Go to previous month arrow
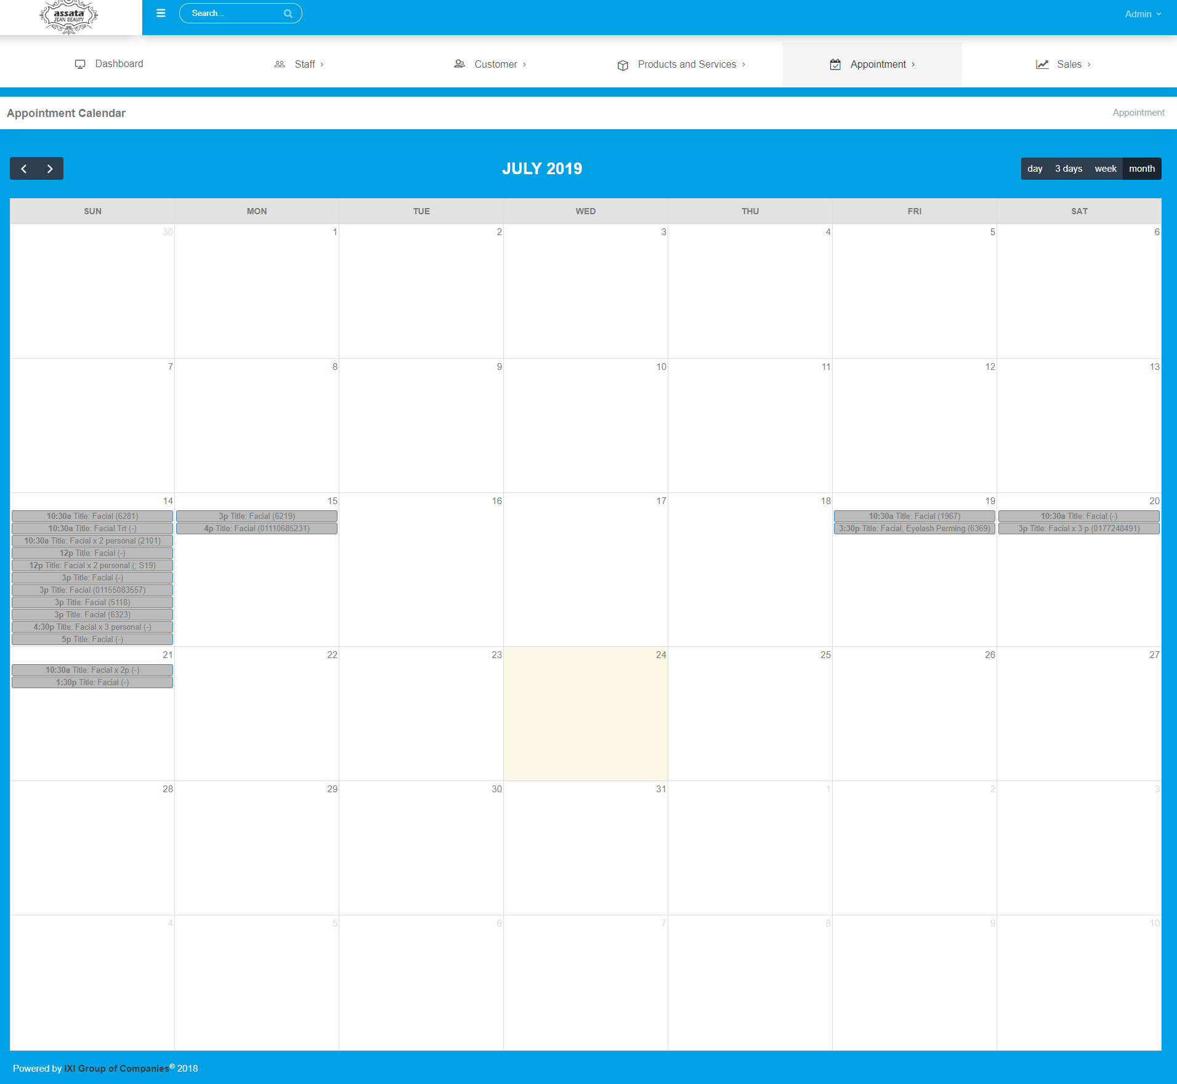Screen dimensions: 1177x1084 click(23, 169)
